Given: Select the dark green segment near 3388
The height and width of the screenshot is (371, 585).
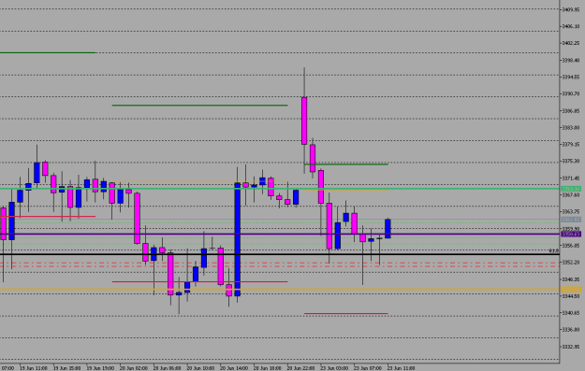Looking at the screenshot, I should pos(199,106).
